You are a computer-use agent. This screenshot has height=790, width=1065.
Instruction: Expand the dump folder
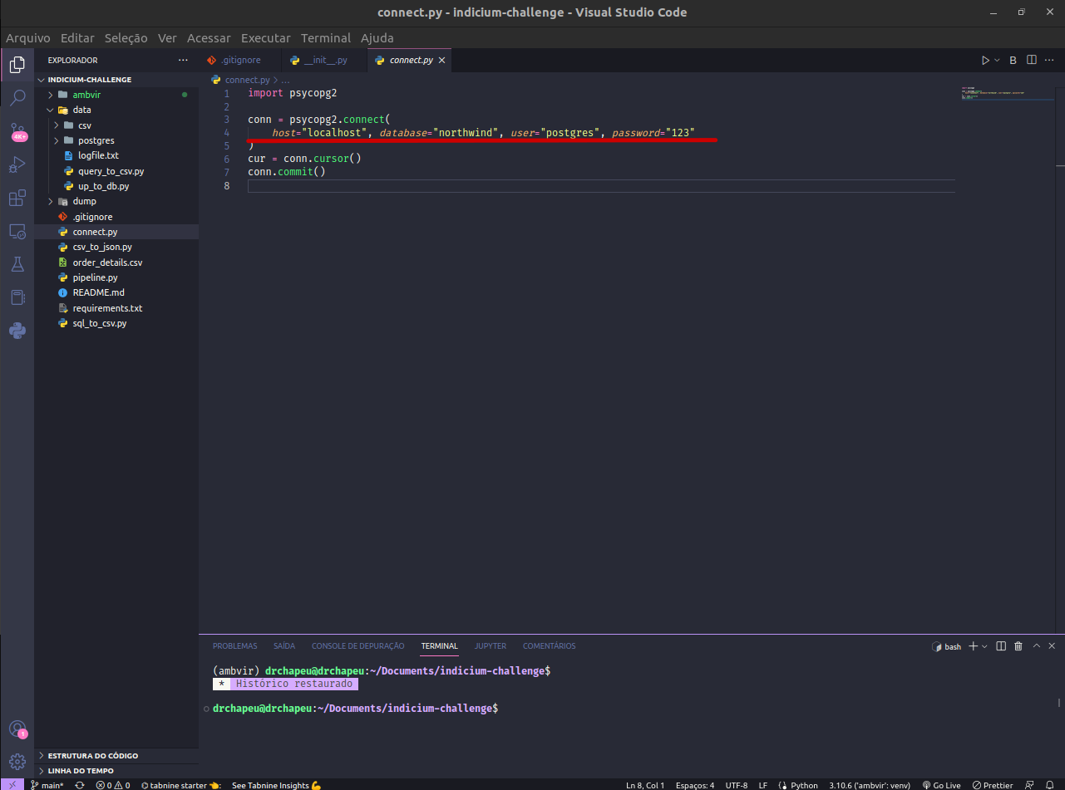[x=50, y=200]
